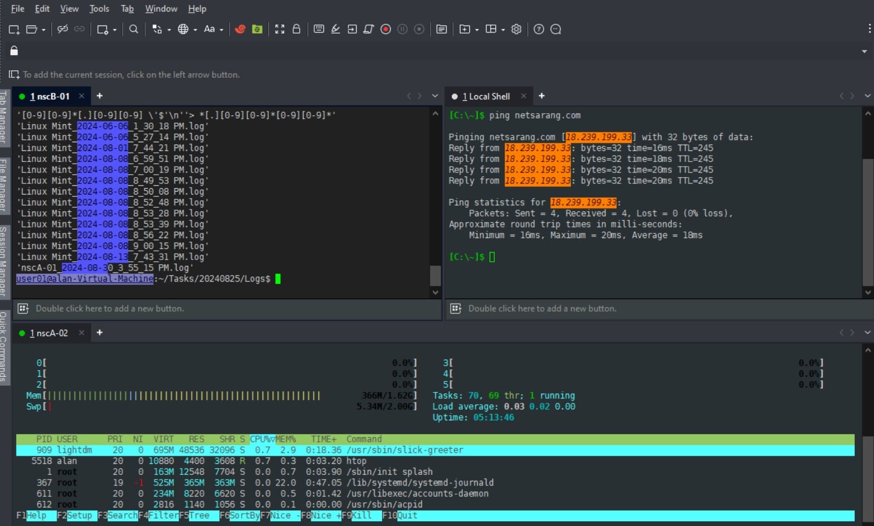The width and height of the screenshot is (874, 526).
Task: Click the Font 'Aa' icon
Action: pyautogui.click(x=210, y=29)
